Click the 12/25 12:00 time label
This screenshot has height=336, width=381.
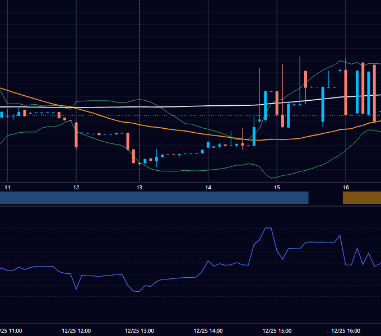[76, 330]
